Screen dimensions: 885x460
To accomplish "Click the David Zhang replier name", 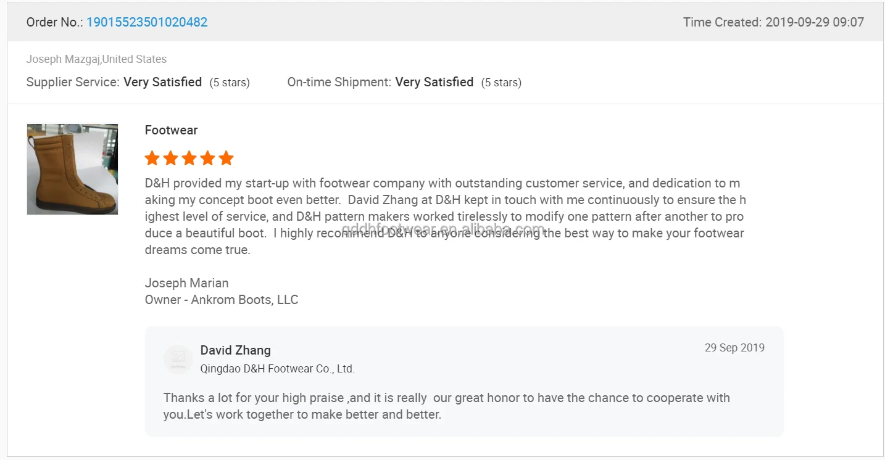I will pyautogui.click(x=235, y=350).
